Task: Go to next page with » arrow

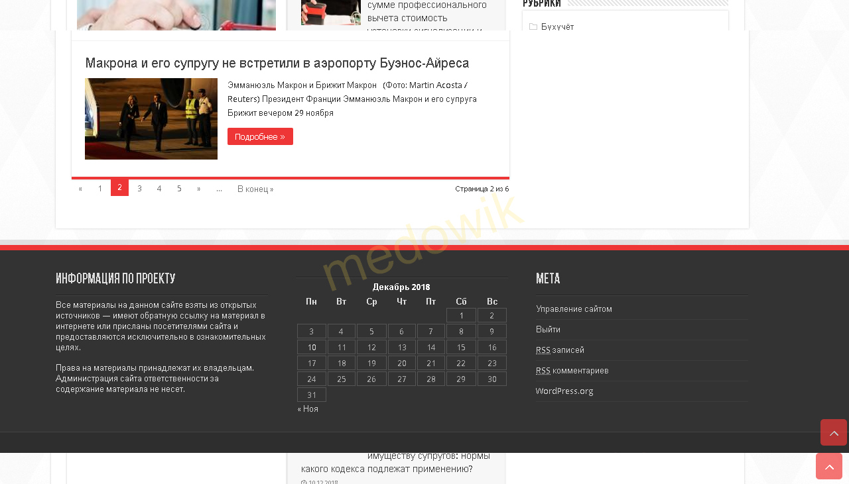Action: tap(198, 189)
